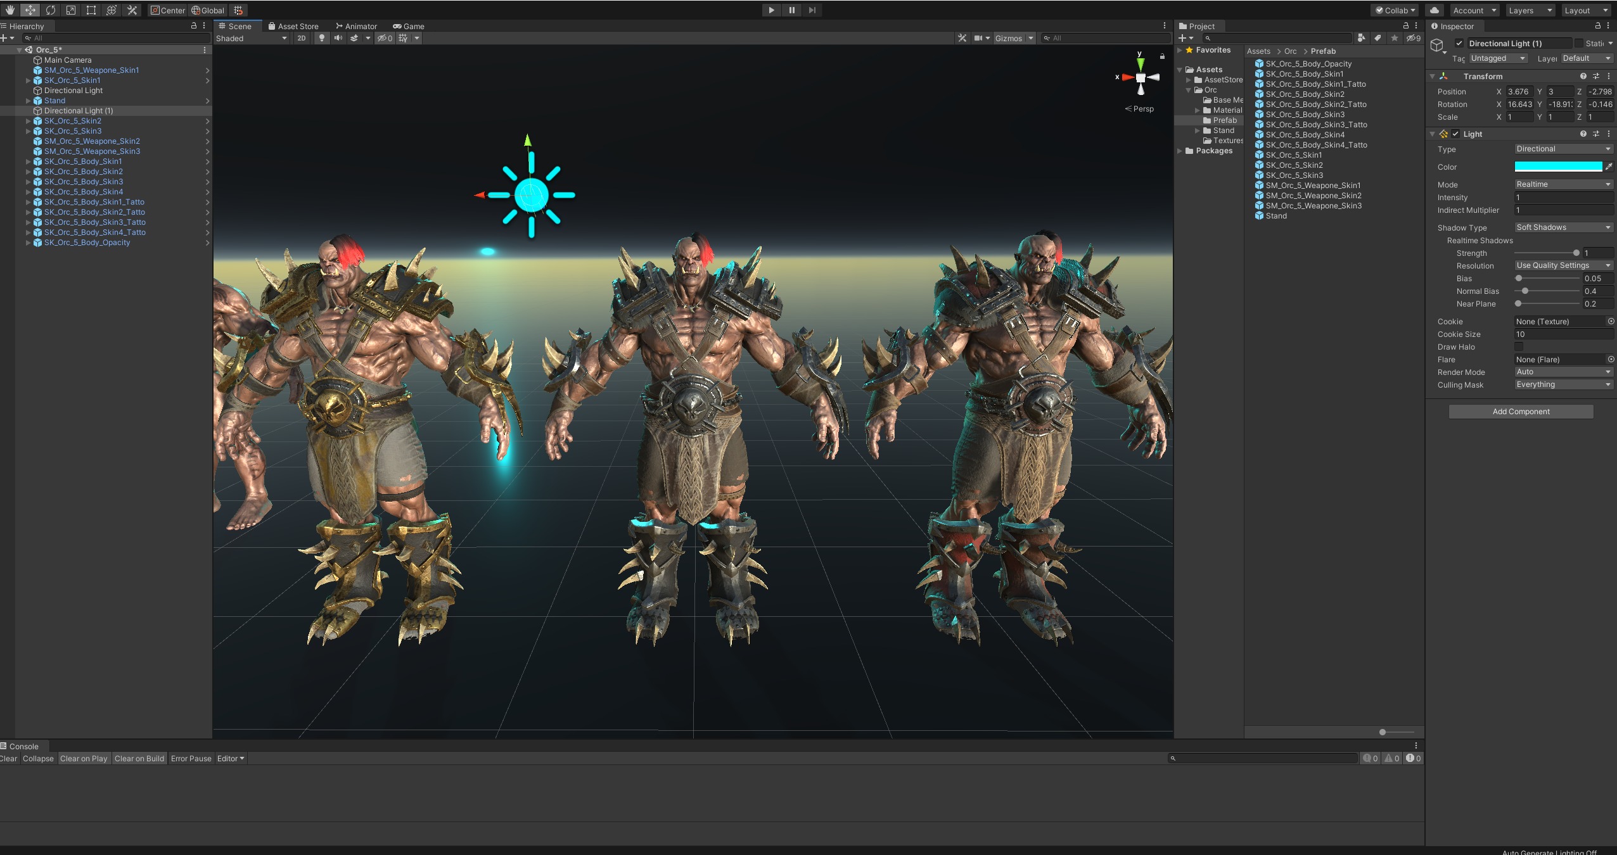Open the Mode dropdown (Realtime)

tap(1563, 184)
